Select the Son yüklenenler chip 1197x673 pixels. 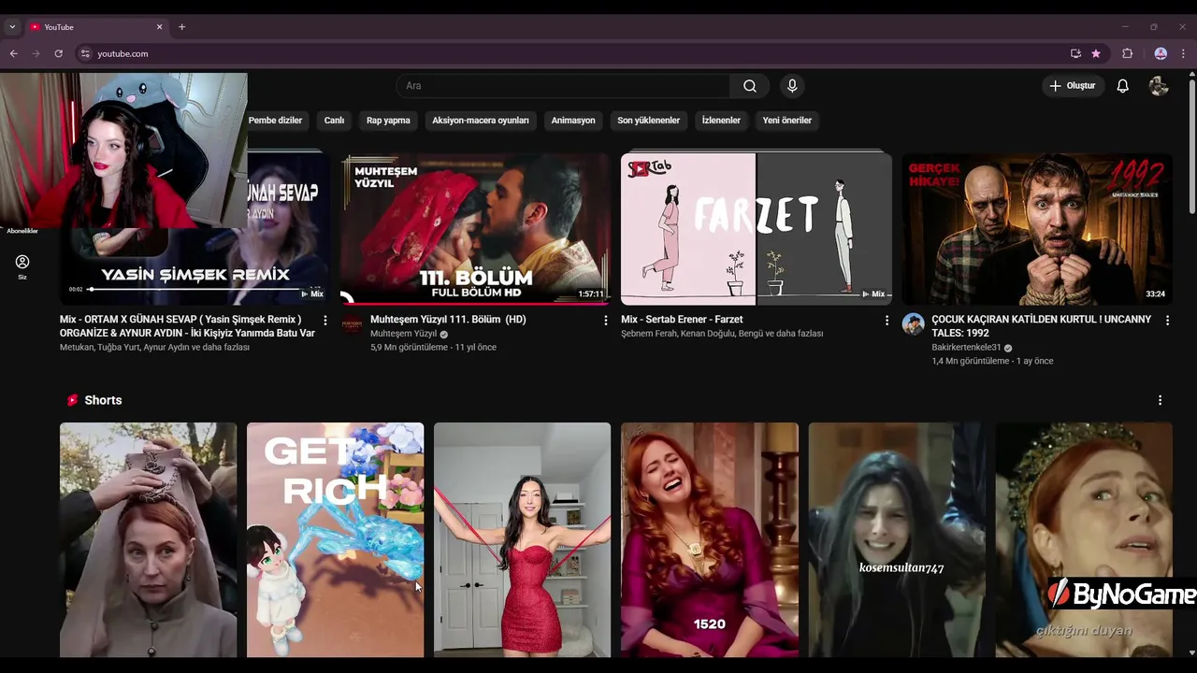pos(648,121)
